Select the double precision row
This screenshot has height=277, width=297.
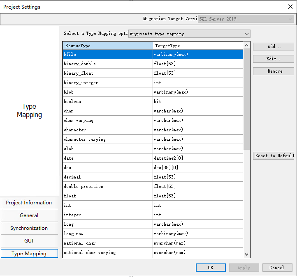(153, 186)
